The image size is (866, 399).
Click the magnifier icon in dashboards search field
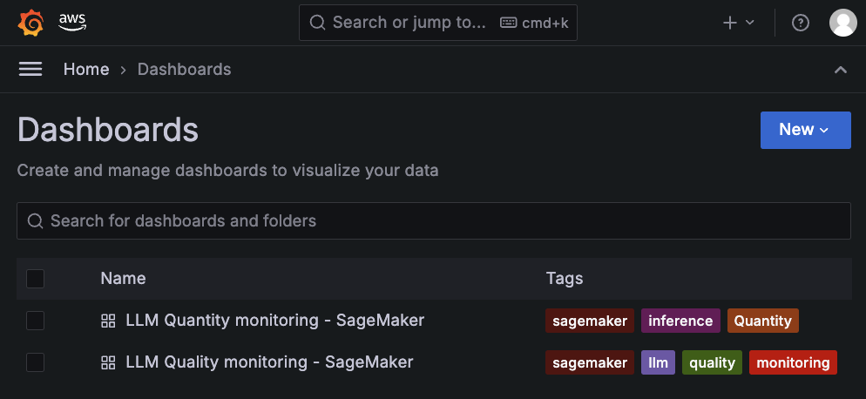[x=36, y=221]
